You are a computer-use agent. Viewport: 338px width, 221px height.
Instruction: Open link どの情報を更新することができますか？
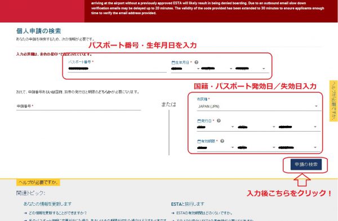[x=57, y=213]
